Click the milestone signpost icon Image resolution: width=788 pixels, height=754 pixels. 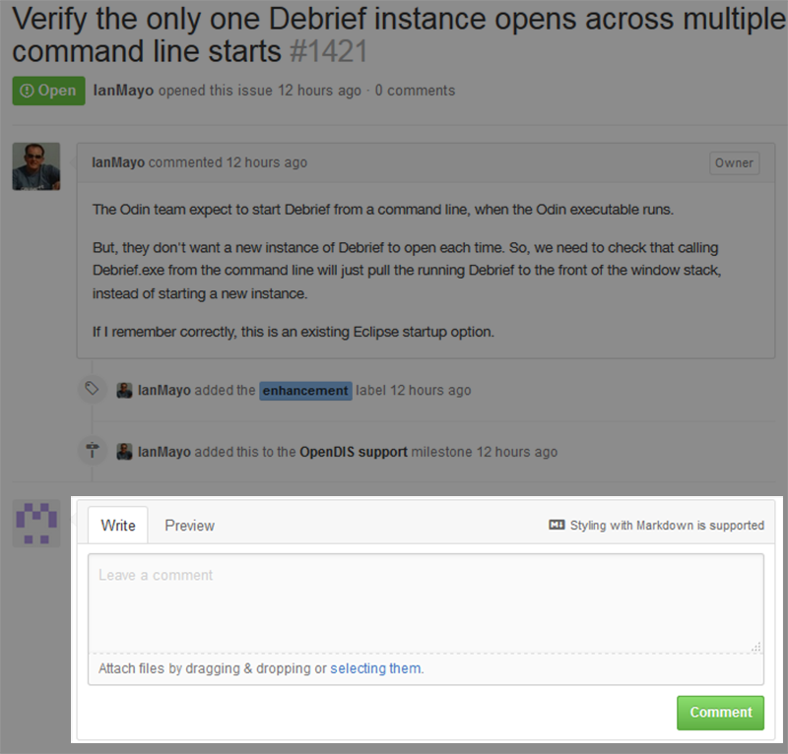tap(92, 450)
